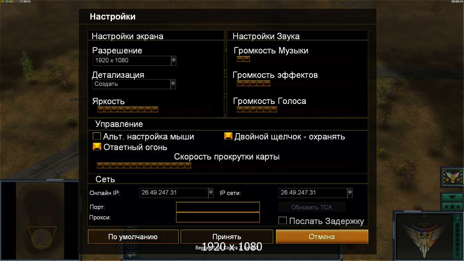Click the general's eagle emblem icon
The width and height of the screenshot is (464, 261).
pyautogui.click(x=452, y=177)
